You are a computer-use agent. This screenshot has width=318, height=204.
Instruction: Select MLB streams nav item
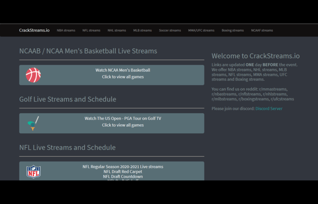(x=142, y=30)
